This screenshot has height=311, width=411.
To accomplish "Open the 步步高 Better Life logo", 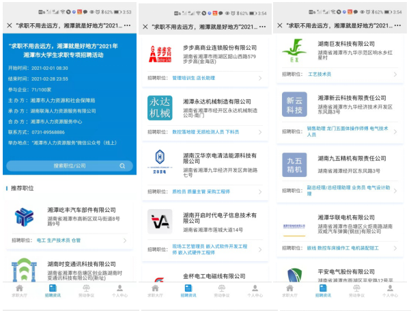I will (x=160, y=54).
